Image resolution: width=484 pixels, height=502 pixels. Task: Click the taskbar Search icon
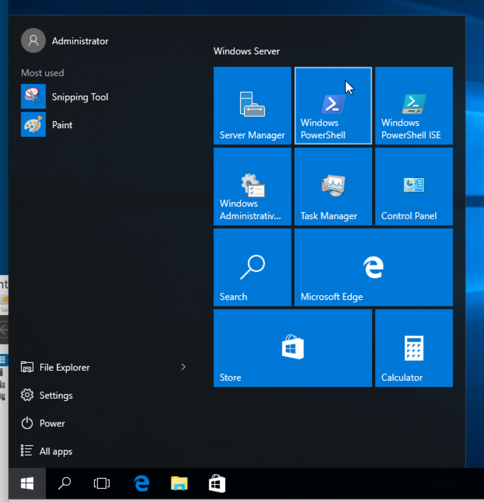pyautogui.click(x=64, y=483)
